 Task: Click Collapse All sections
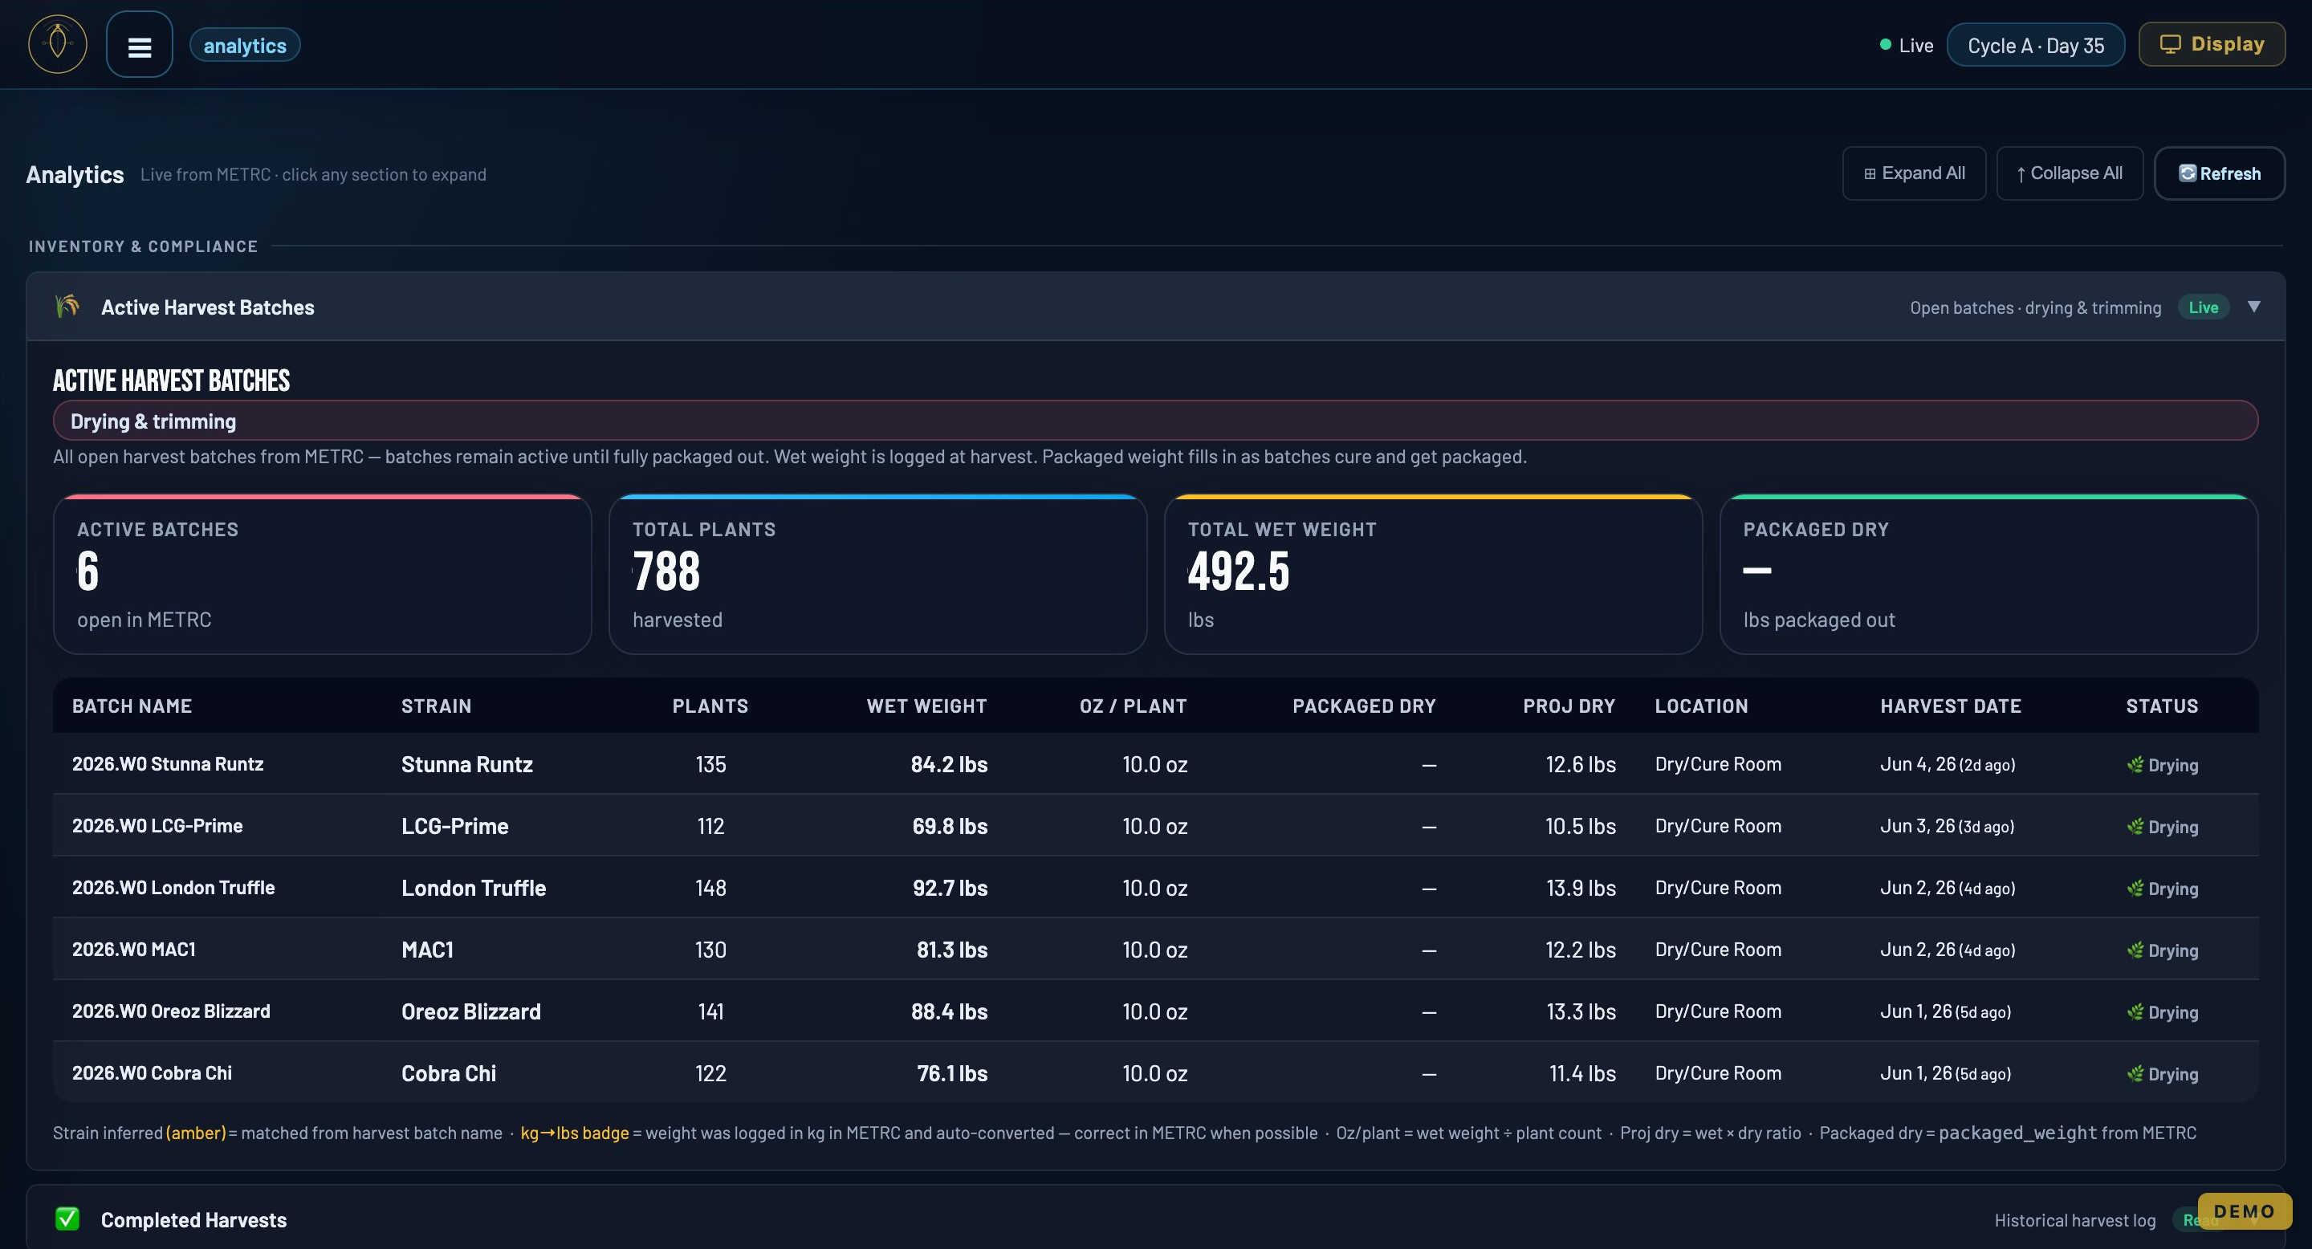[x=2069, y=173]
